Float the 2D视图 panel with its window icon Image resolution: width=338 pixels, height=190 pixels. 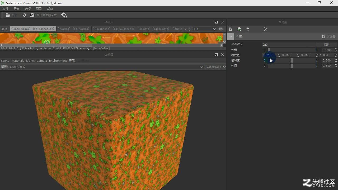tap(216, 22)
